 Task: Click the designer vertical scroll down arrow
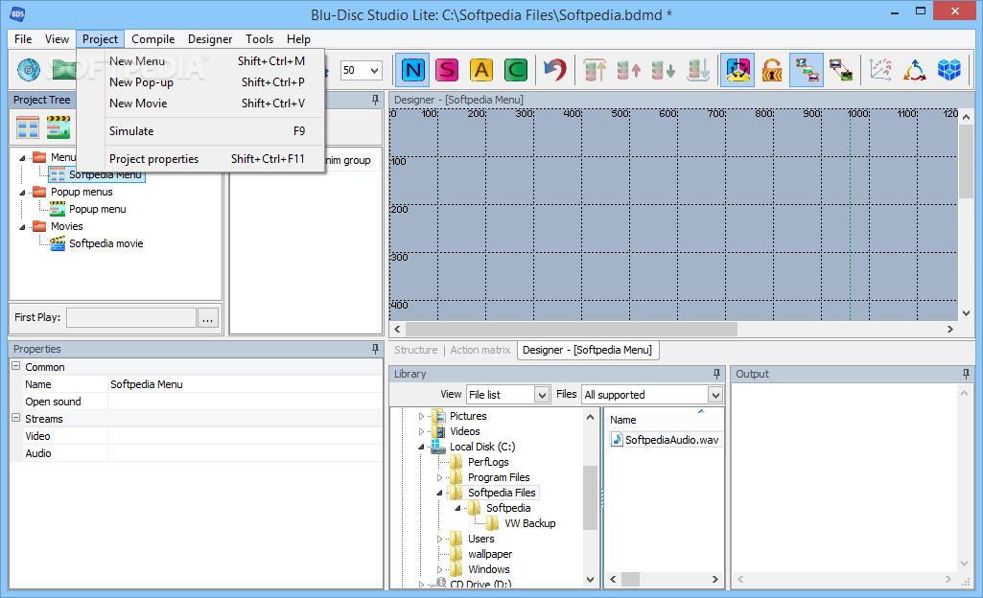[966, 312]
